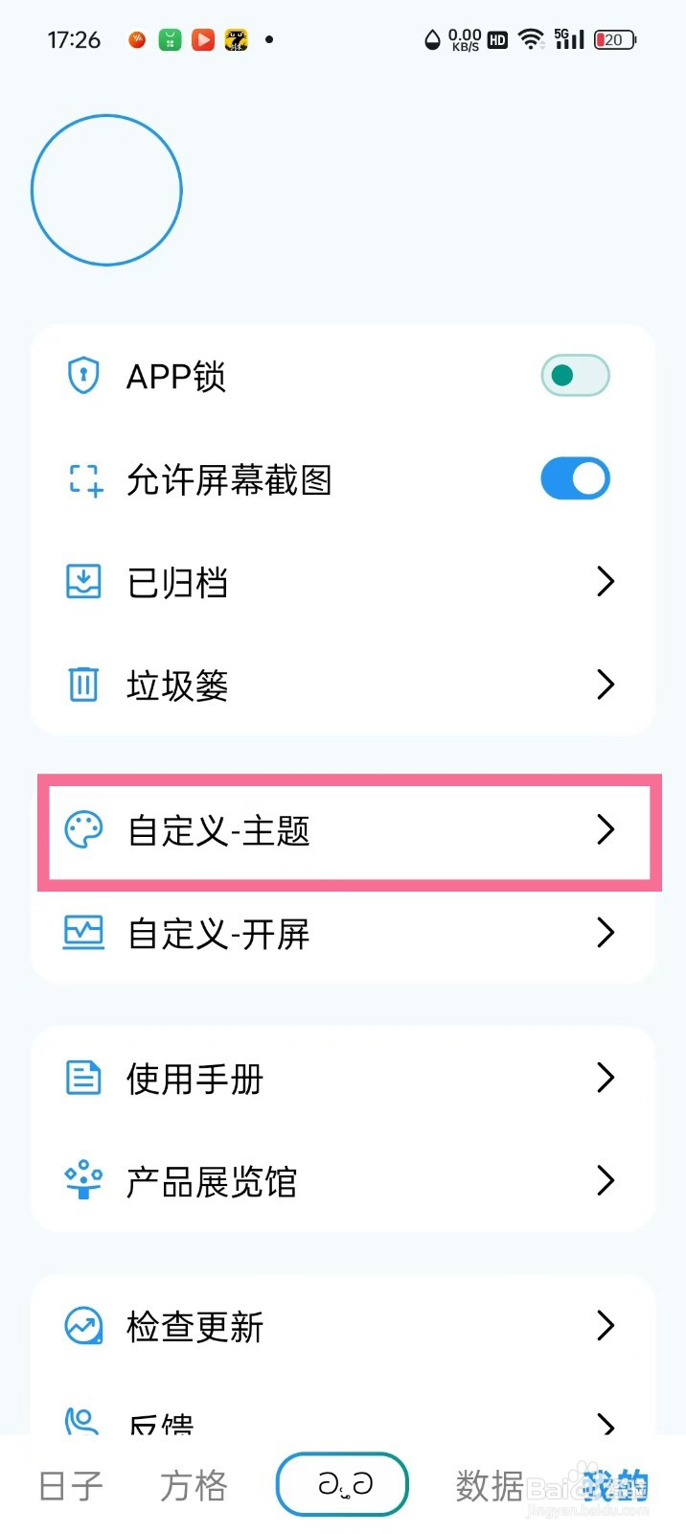Tap the 检查更新 chart icon
The height and width of the screenshot is (1534, 686).
pyautogui.click(x=83, y=1326)
